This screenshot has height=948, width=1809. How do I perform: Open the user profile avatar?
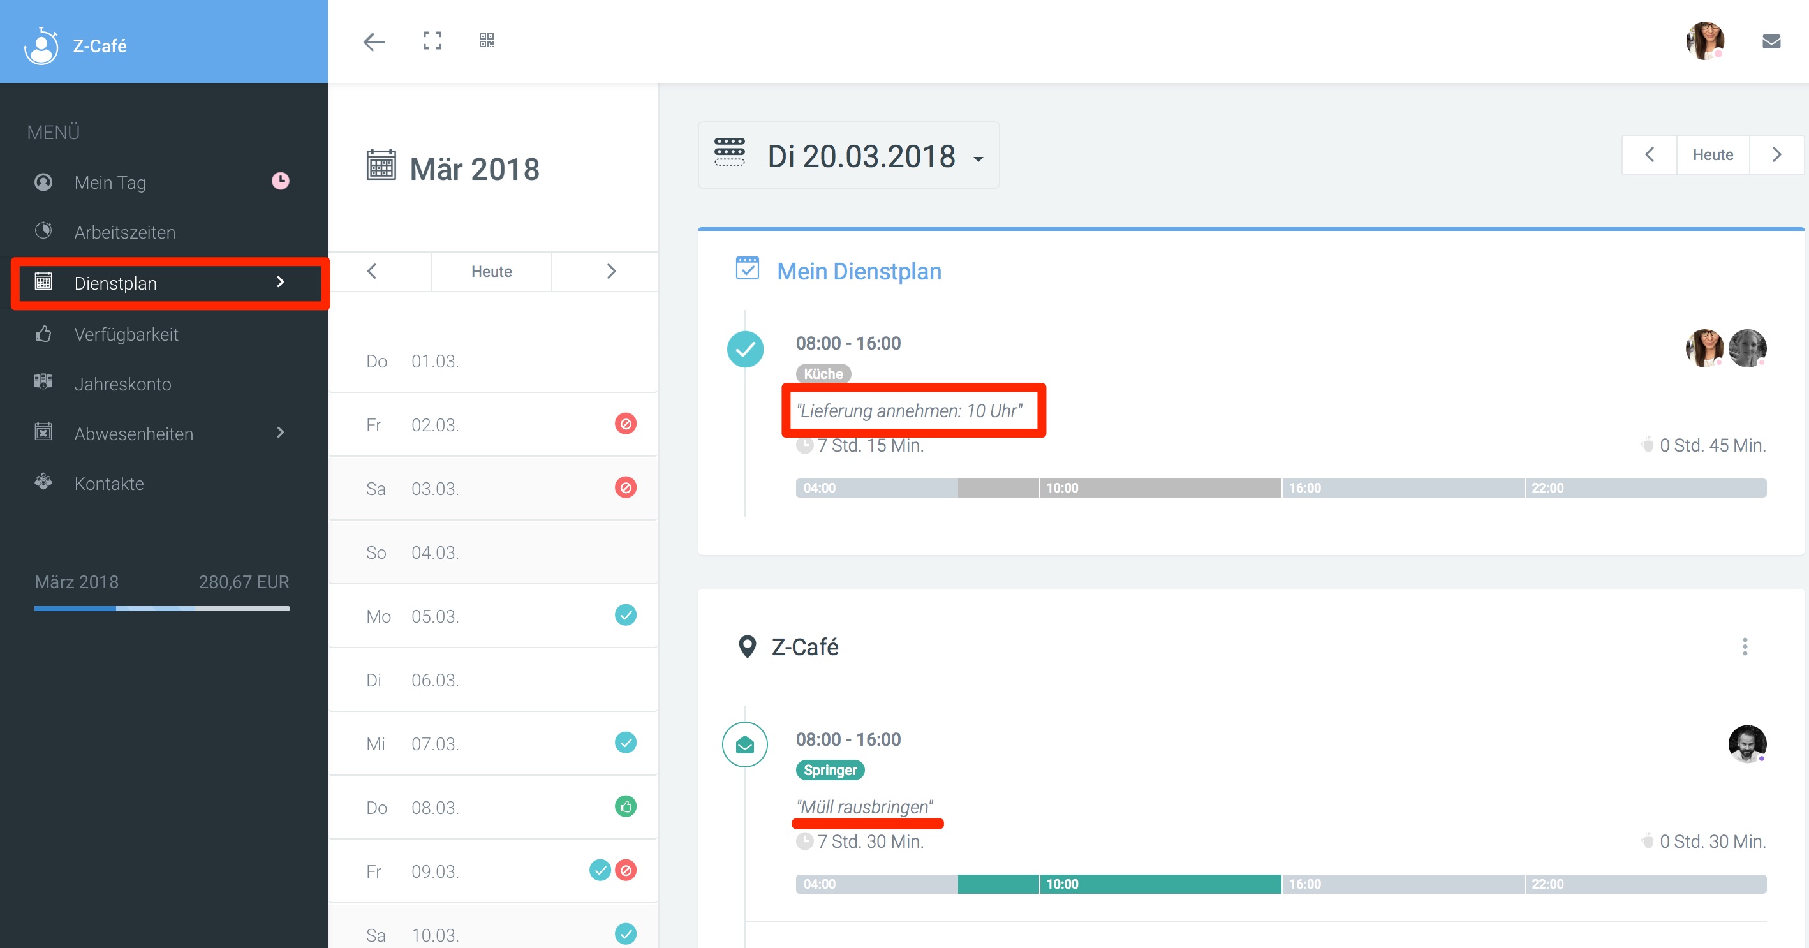point(1705,41)
